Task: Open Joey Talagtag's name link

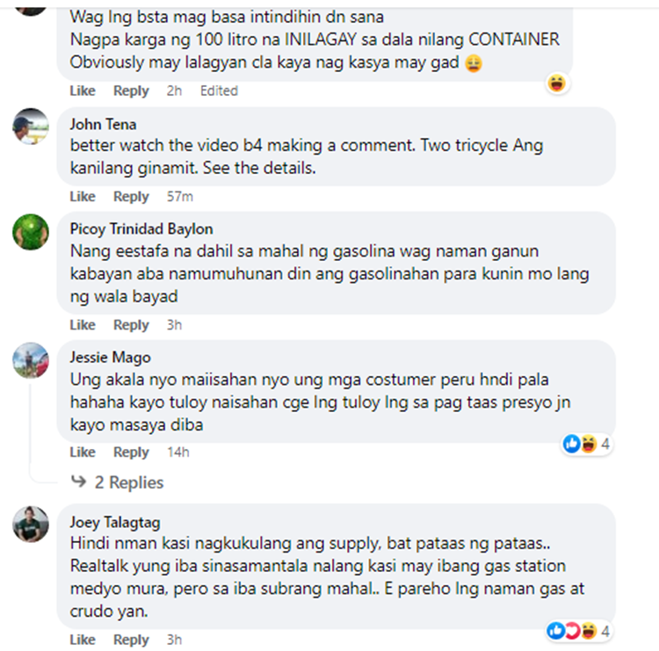Action: [115, 523]
